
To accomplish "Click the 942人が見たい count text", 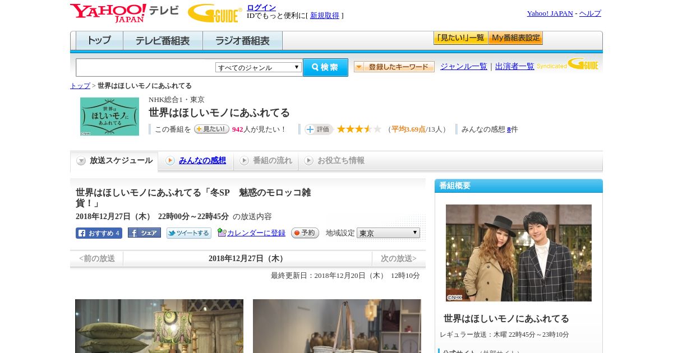I will point(259,129).
